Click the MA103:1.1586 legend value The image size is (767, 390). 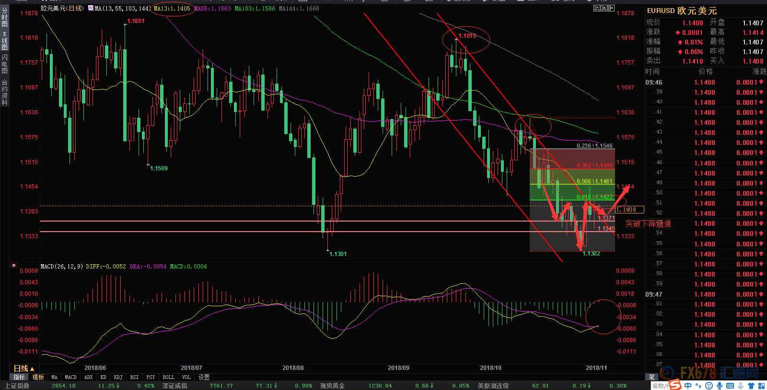click(x=255, y=9)
